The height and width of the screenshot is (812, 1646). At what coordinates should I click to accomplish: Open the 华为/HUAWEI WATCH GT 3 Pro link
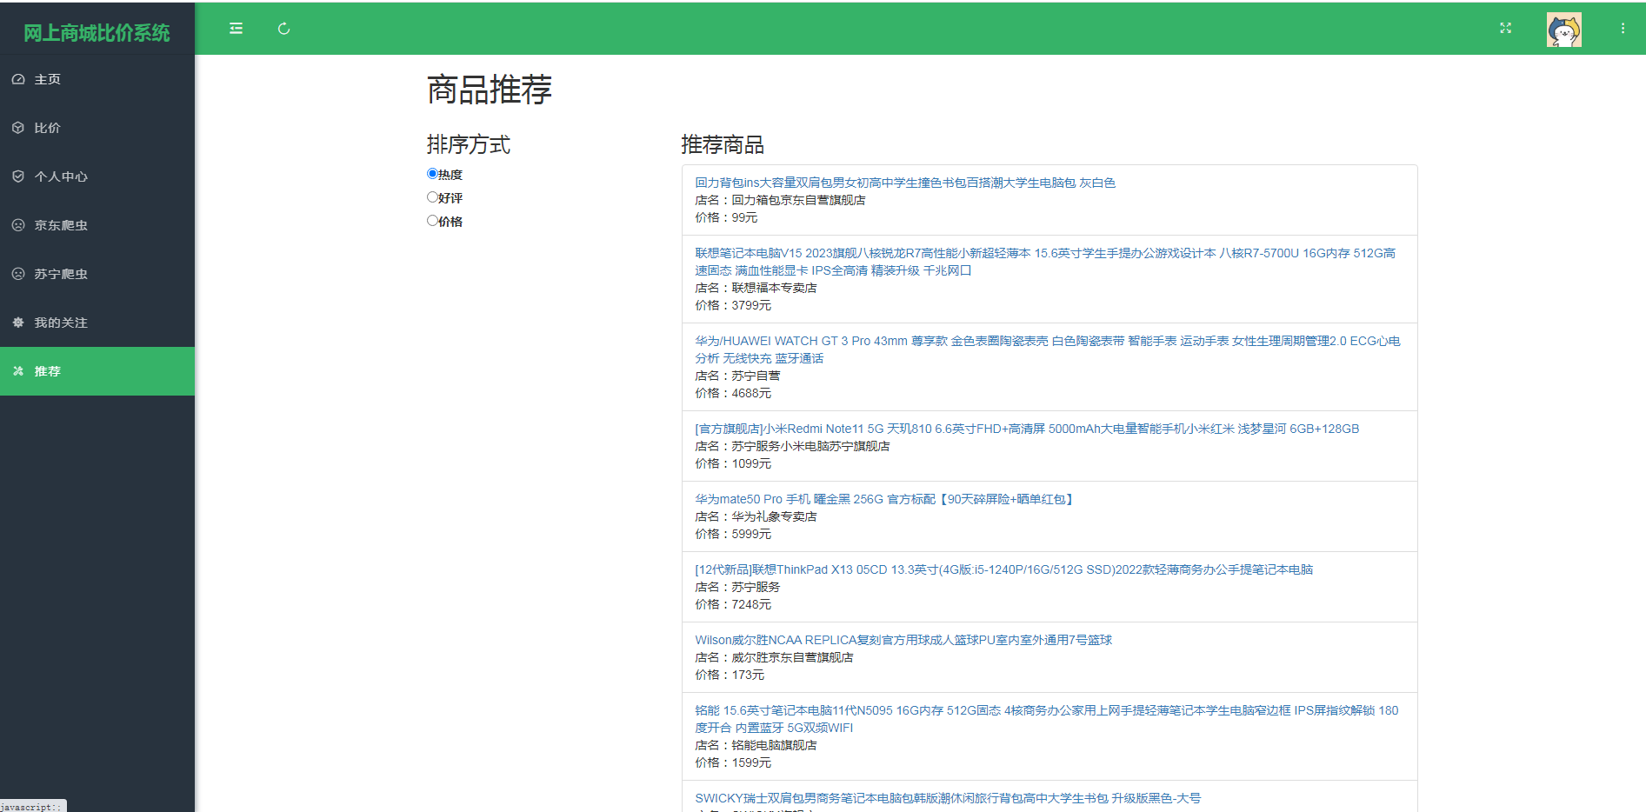click(x=1048, y=349)
